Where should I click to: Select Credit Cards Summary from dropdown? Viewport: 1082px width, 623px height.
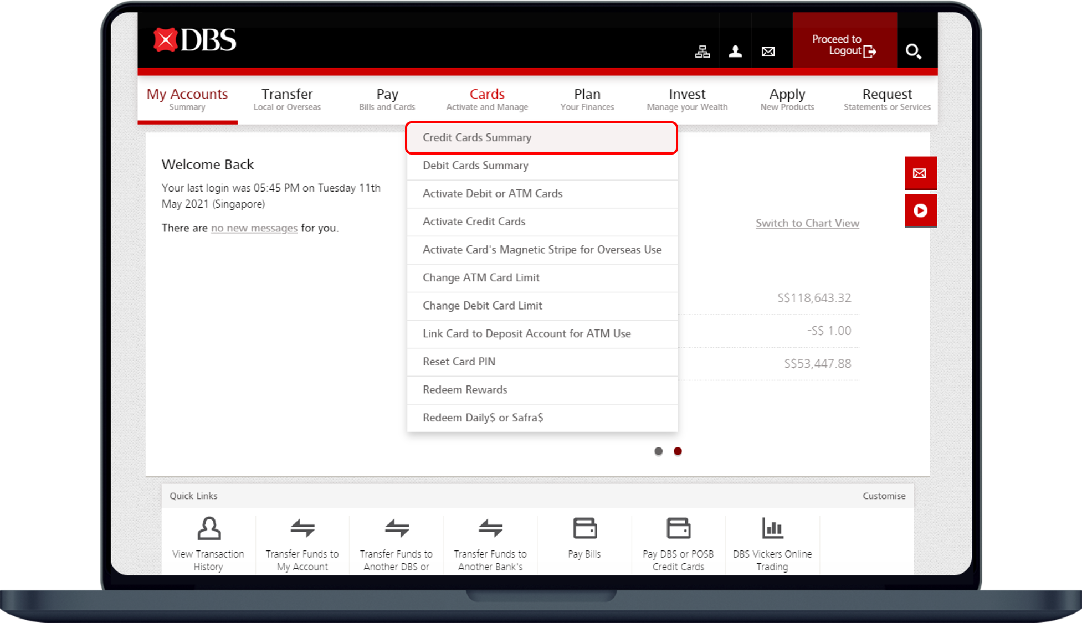pyautogui.click(x=542, y=138)
